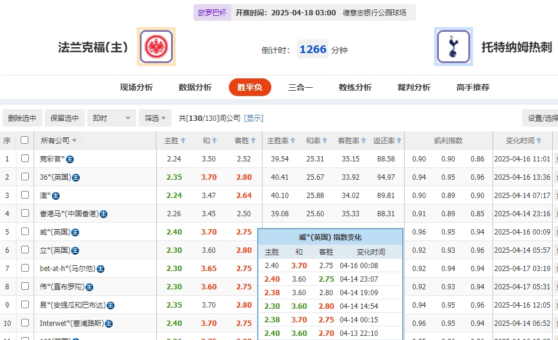Check the checkbox for 威*(英国) row
The width and height of the screenshot is (558, 340).
(x=24, y=232)
